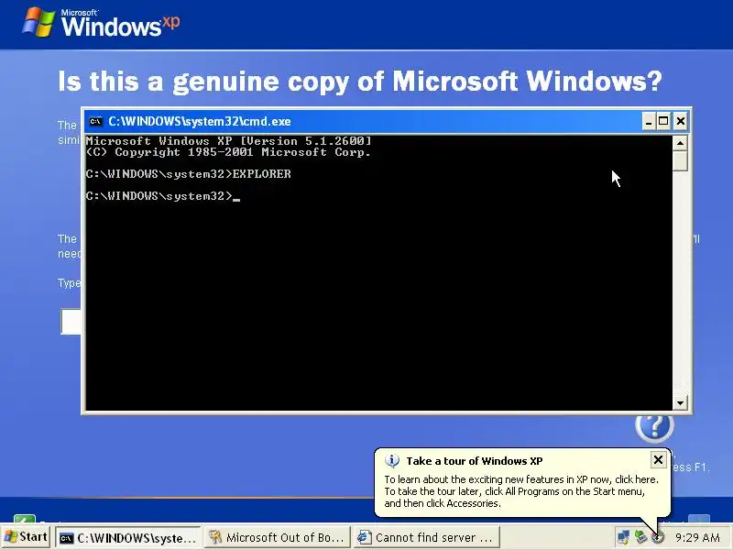Click the Copyright 1985-2001 Microsoft Corp. line

coord(228,152)
